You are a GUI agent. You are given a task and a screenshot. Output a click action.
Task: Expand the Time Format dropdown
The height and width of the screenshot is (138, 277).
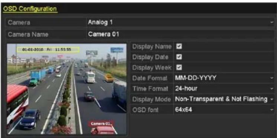coord(224,88)
